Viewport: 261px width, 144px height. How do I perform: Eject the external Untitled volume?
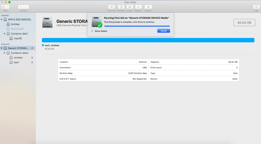[x=32, y=57]
